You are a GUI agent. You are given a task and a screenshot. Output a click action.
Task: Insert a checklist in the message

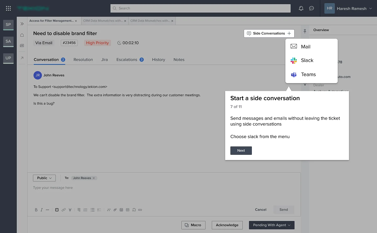[99, 210]
